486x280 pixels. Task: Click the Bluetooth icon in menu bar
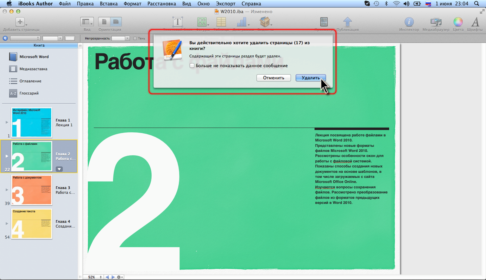tap(386, 4)
